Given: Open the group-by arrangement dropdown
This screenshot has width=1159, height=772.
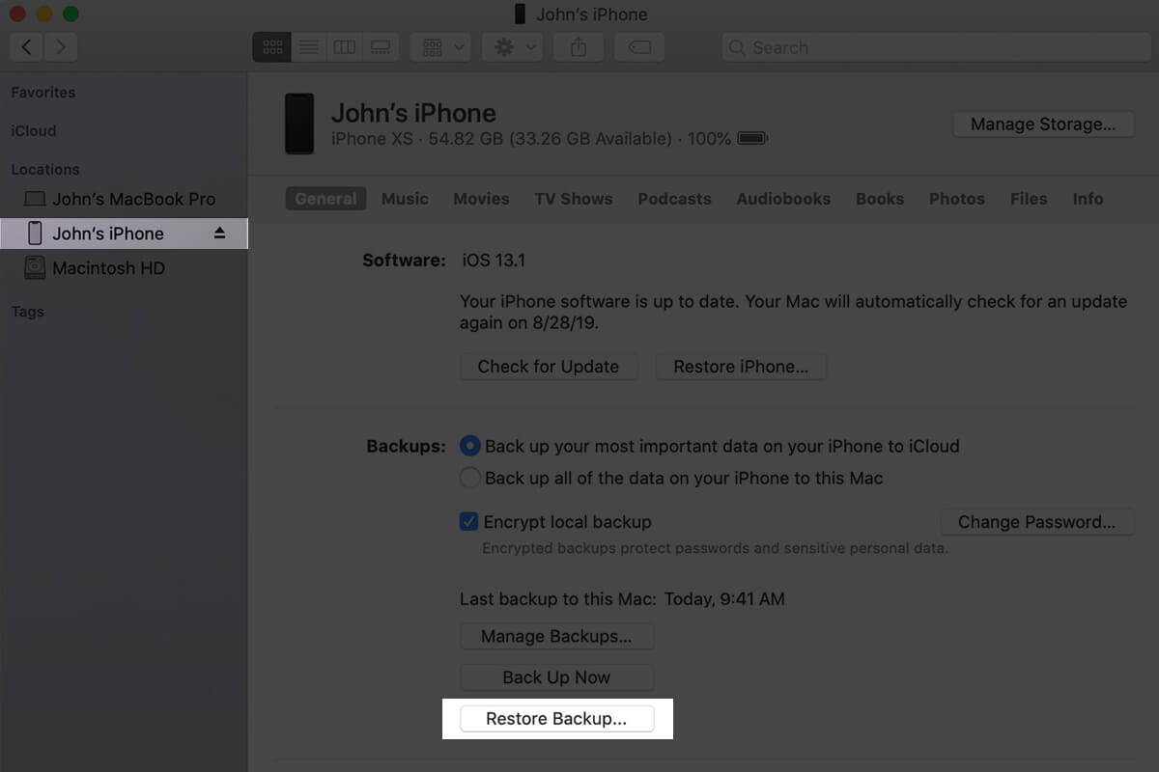Looking at the screenshot, I should pos(440,47).
